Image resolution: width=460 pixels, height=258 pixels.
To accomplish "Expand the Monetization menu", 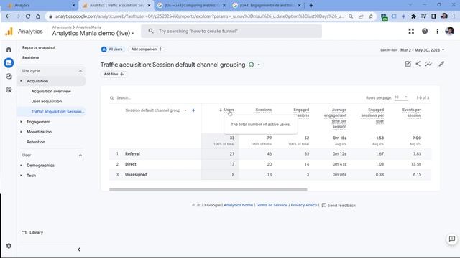I will click(x=21, y=132).
